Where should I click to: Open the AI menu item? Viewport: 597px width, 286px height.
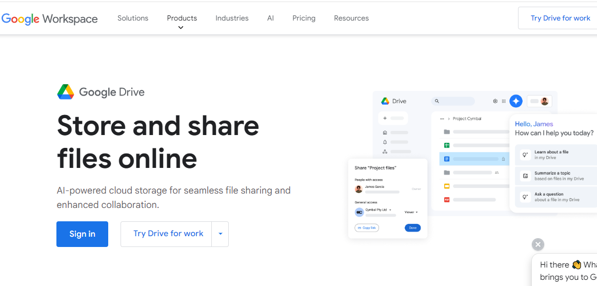click(270, 18)
